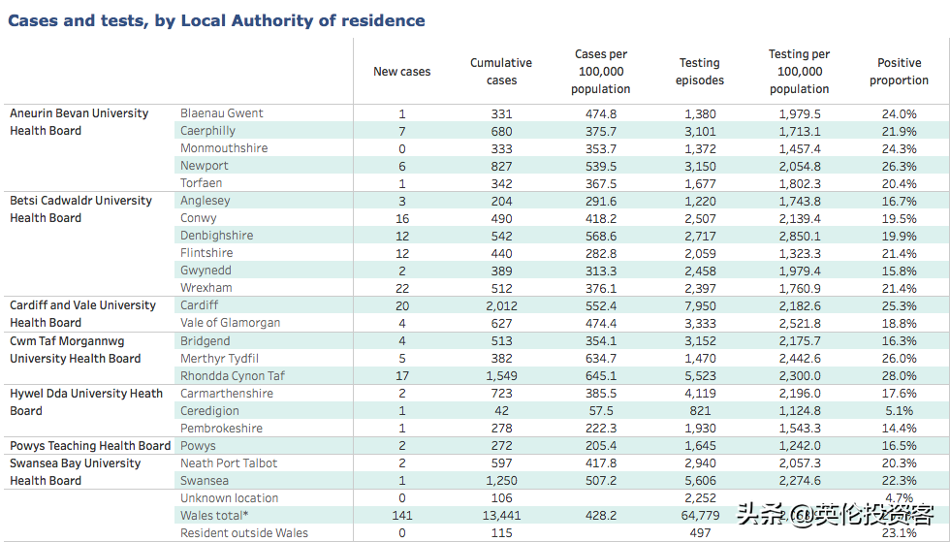
Task: Click Blaenau Gwent positive proportion 24.0%
Action: 900,114
